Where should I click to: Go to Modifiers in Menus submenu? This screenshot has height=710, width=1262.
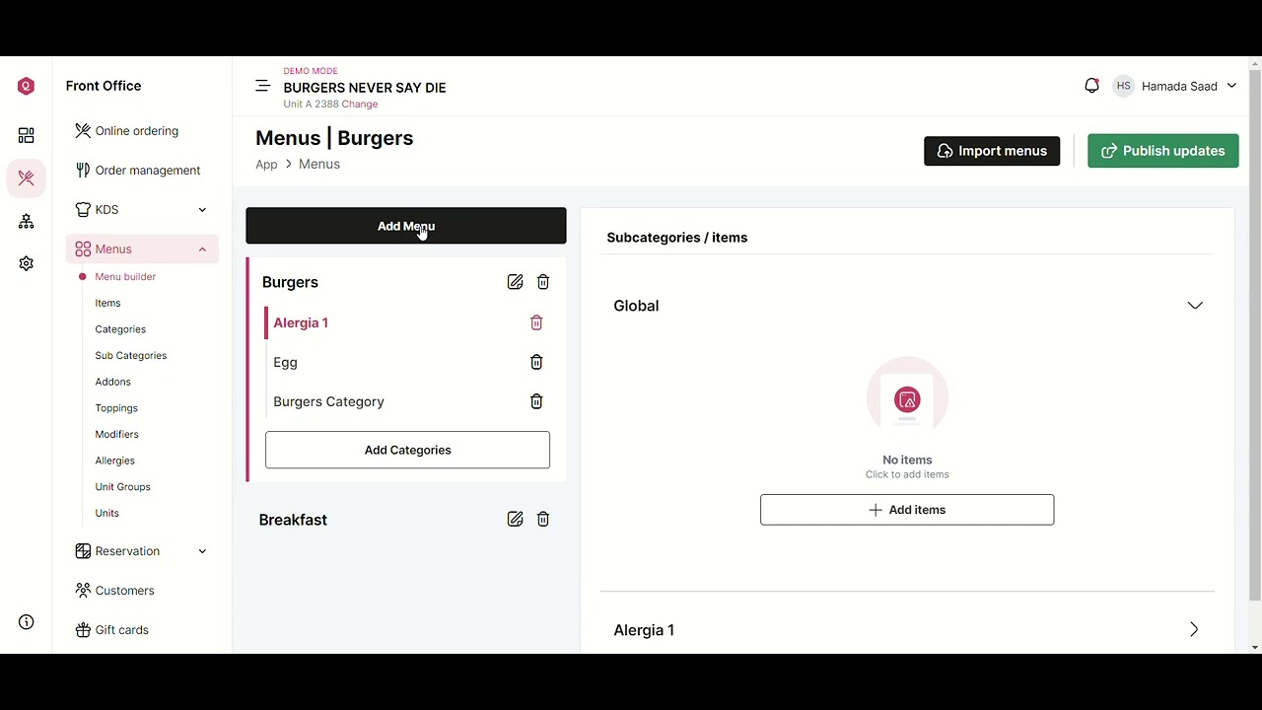[116, 435]
